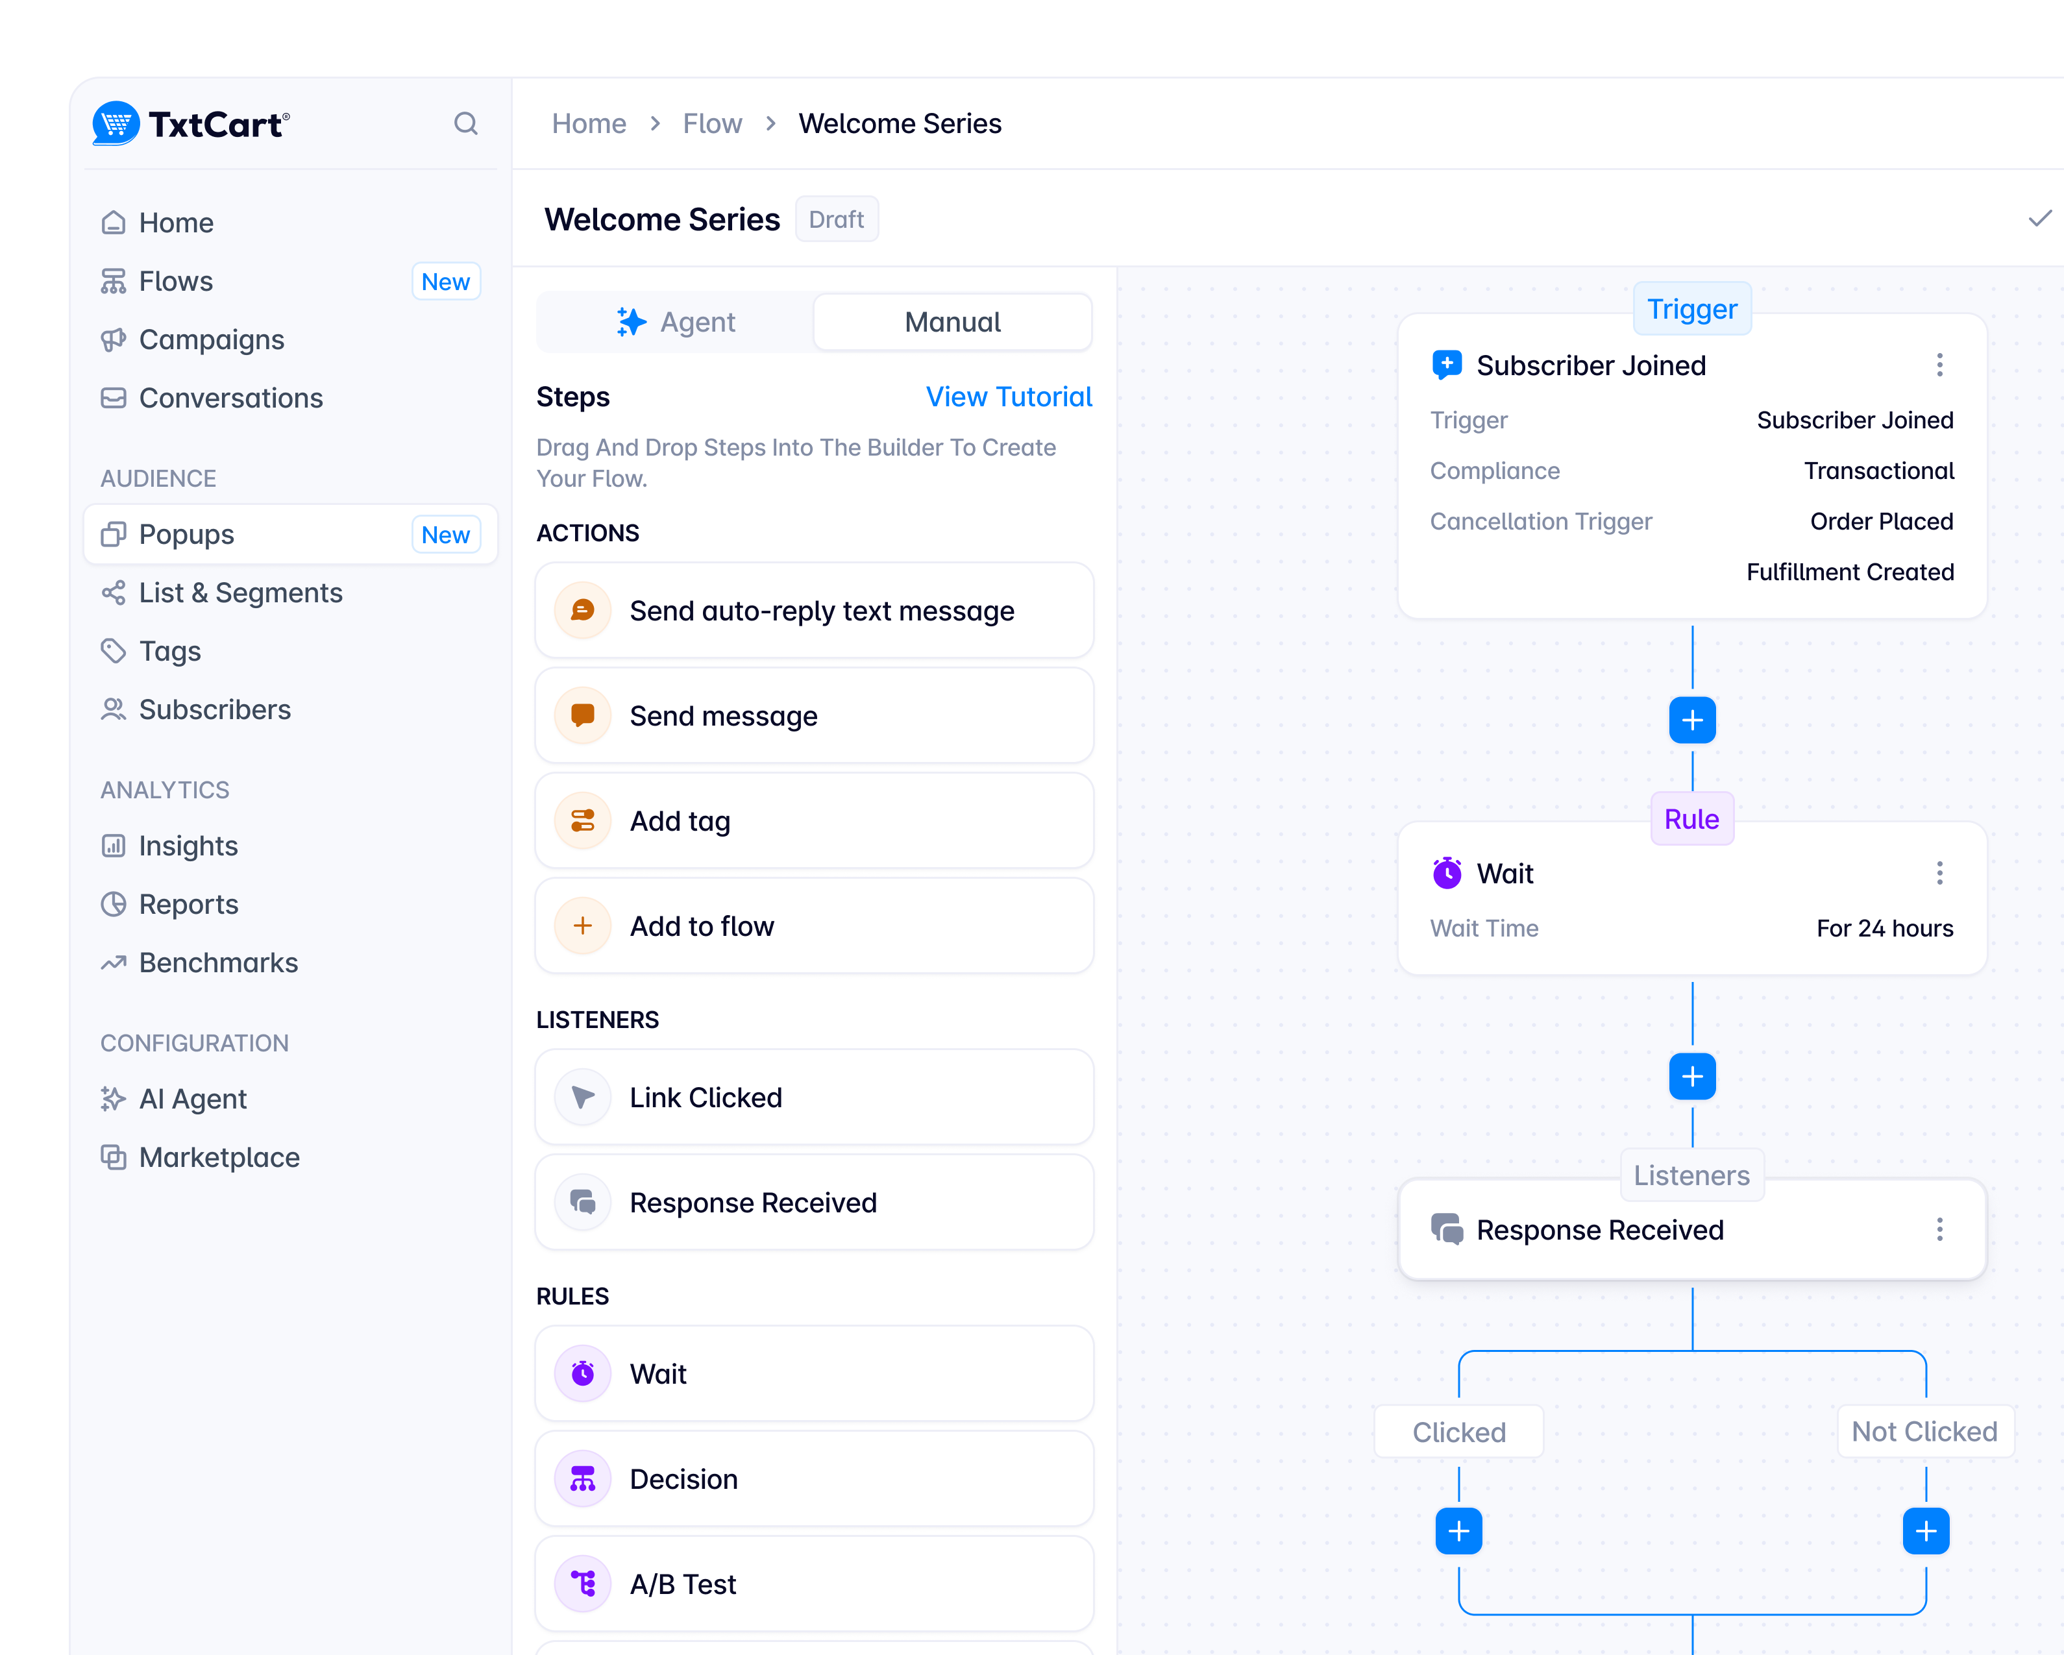This screenshot has width=2064, height=1655.
Task: Switch to the Agent tab
Action: 676,322
